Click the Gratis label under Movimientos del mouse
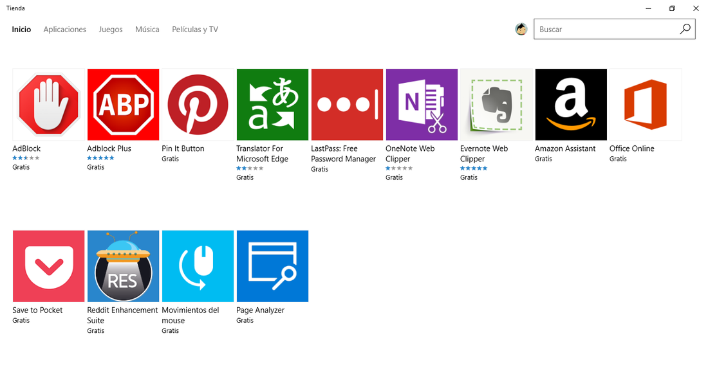 (x=170, y=330)
